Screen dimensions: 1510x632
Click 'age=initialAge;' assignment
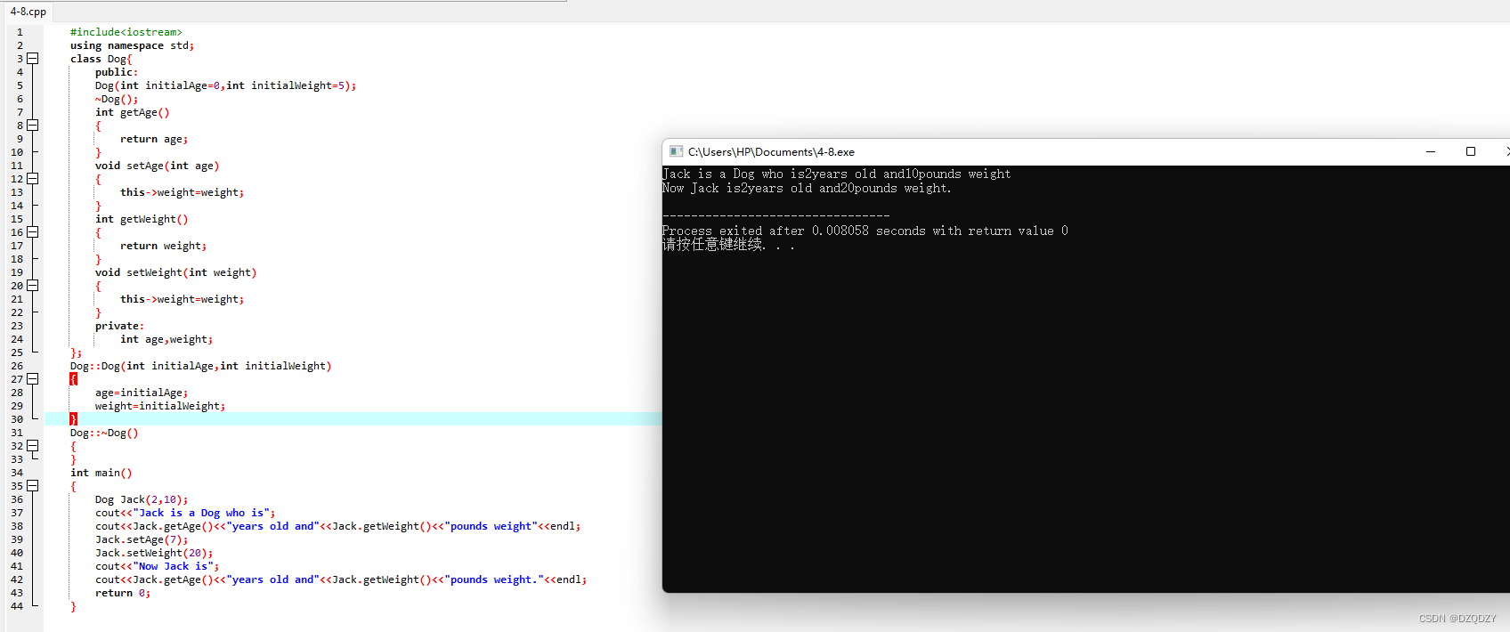point(142,393)
